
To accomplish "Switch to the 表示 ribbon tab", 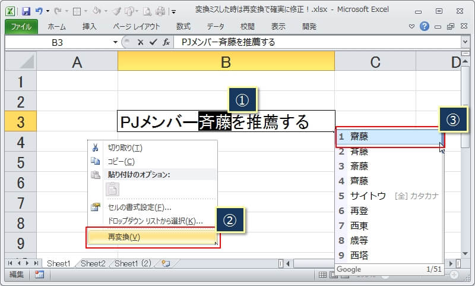I will [278, 27].
